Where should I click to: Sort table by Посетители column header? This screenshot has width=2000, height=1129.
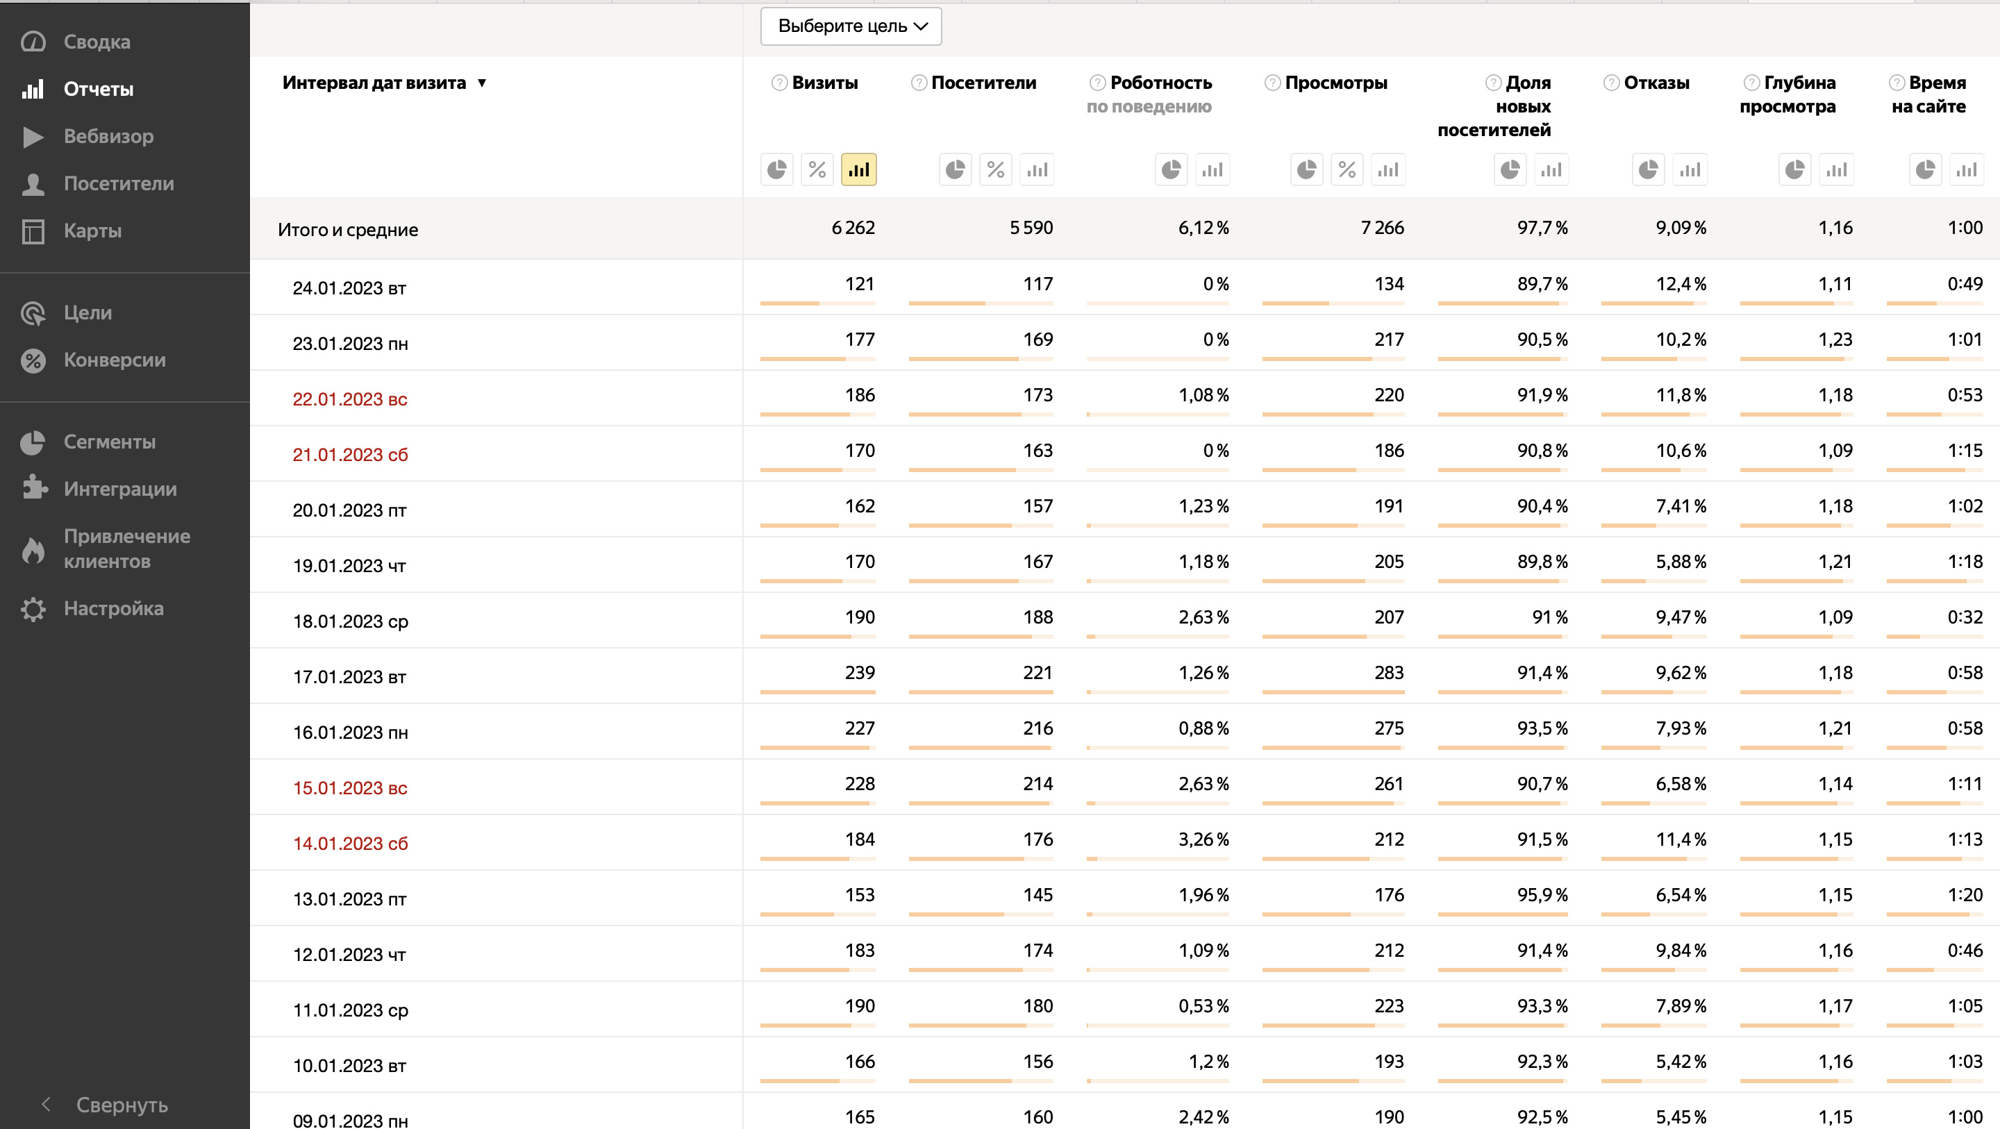point(984,83)
